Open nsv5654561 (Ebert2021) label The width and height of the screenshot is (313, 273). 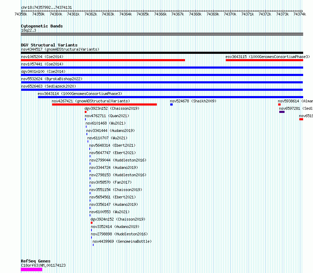[113, 197]
